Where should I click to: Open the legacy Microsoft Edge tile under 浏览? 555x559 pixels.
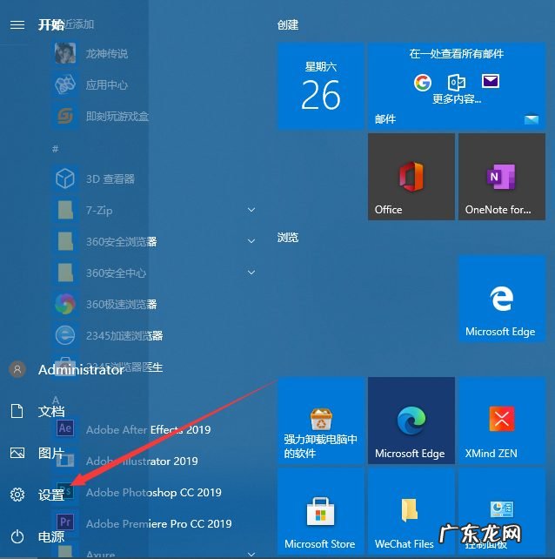[x=502, y=299]
